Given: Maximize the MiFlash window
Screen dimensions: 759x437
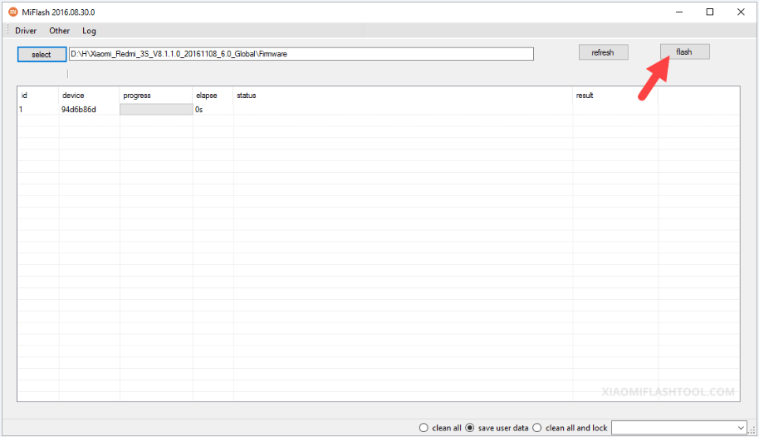Looking at the screenshot, I should point(710,12).
